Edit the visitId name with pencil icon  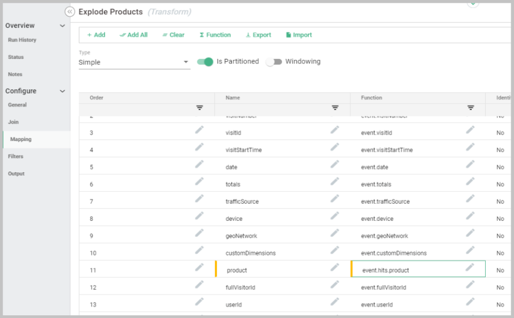[x=334, y=130]
